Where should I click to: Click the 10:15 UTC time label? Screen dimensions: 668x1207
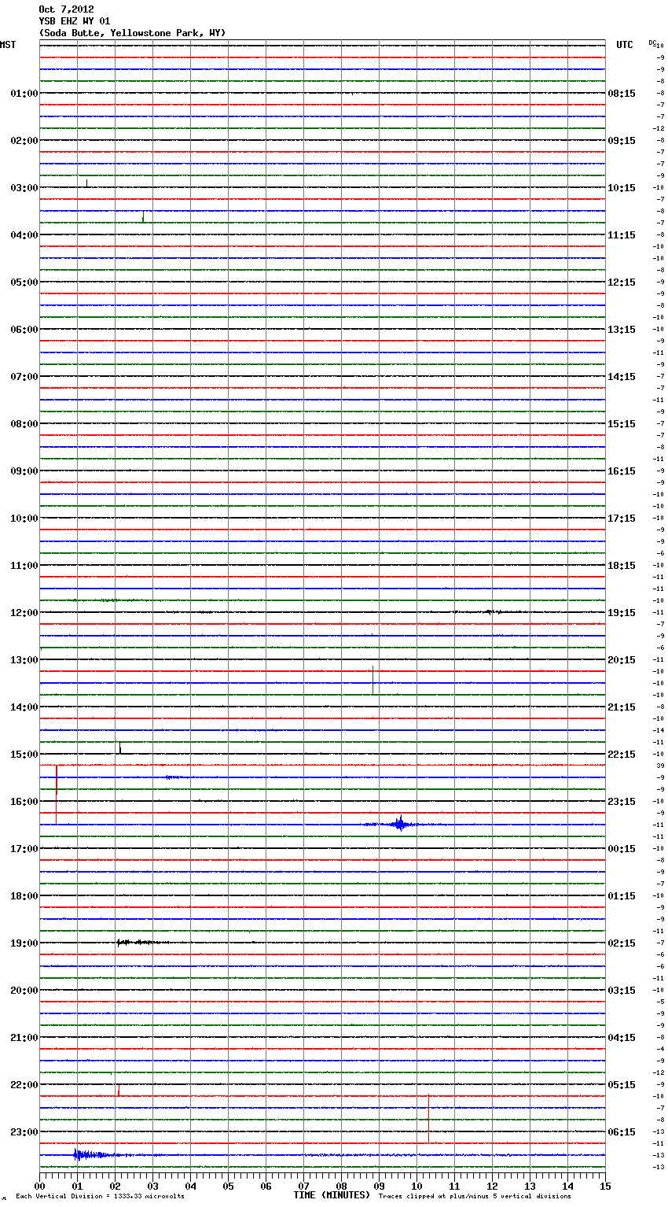point(622,187)
